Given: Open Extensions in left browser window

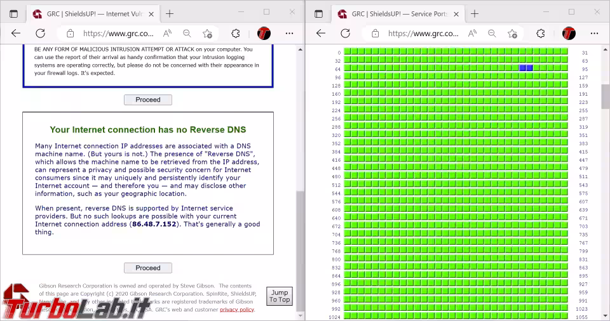Looking at the screenshot, I should point(235,34).
